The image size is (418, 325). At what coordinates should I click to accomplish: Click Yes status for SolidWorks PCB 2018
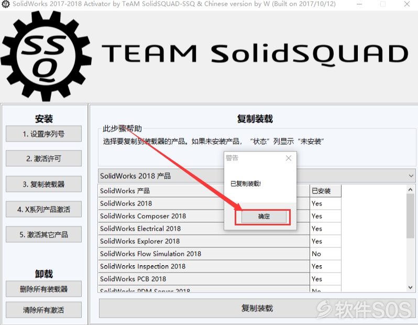click(x=325, y=279)
